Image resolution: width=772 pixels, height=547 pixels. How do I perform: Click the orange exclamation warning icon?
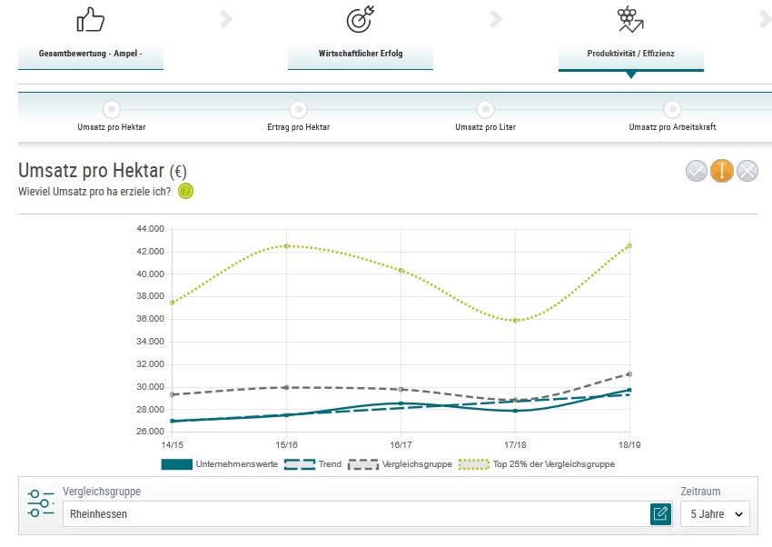[x=722, y=172]
